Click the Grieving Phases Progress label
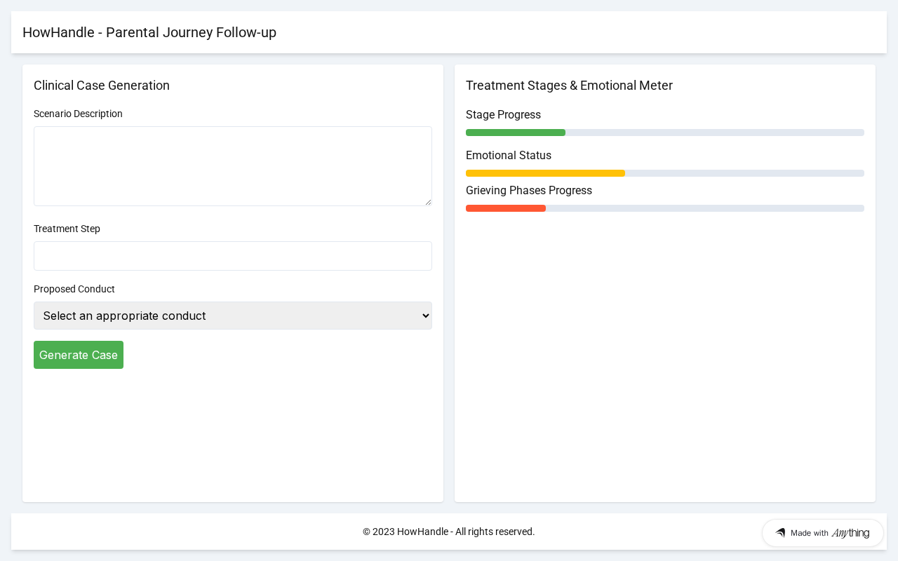The width and height of the screenshot is (898, 561). click(x=528, y=191)
